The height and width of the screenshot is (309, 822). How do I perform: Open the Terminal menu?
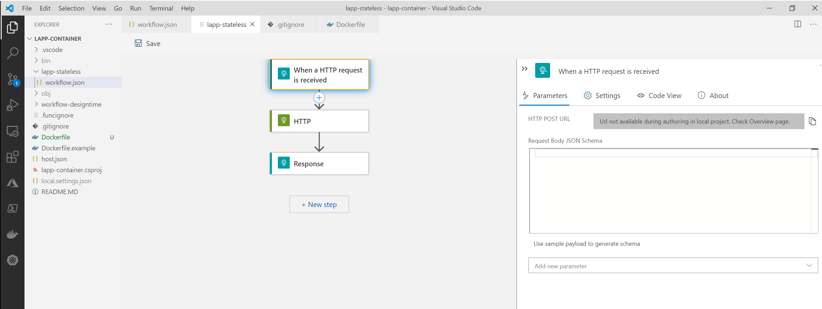click(x=161, y=8)
